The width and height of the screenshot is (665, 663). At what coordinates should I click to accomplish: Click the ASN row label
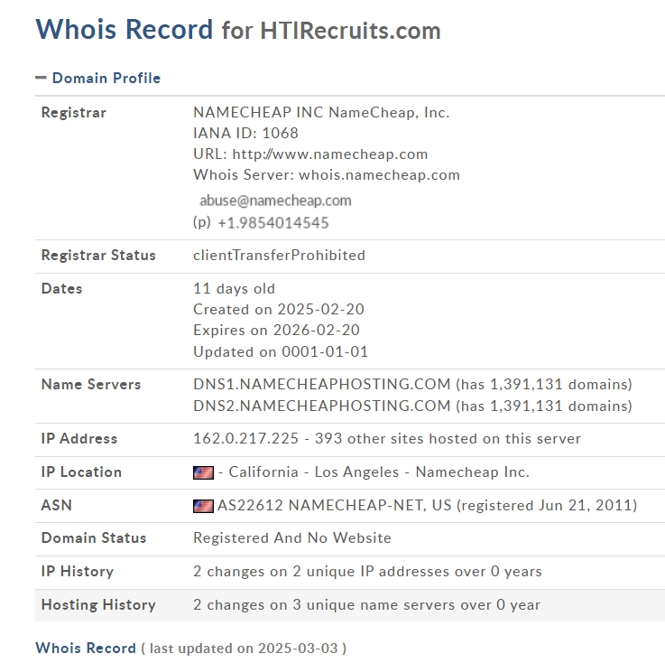[x=57, y=505]
